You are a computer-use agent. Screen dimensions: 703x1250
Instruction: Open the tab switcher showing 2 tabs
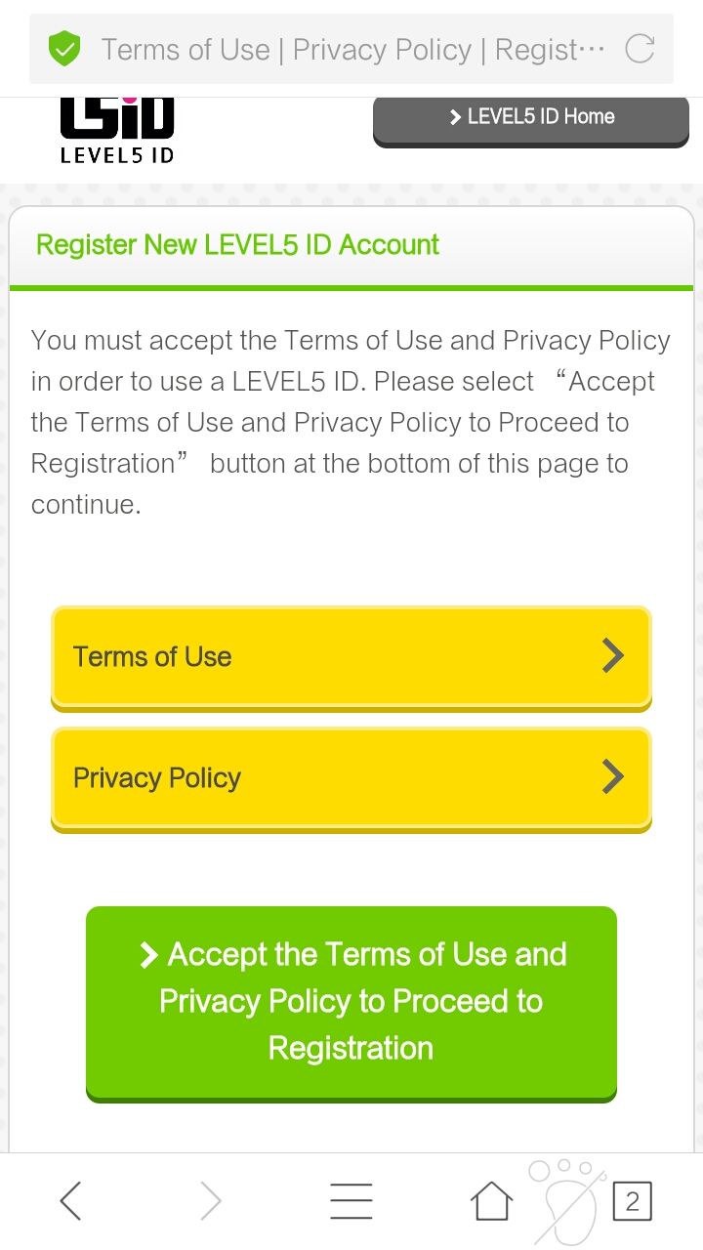click(632, 1200)
